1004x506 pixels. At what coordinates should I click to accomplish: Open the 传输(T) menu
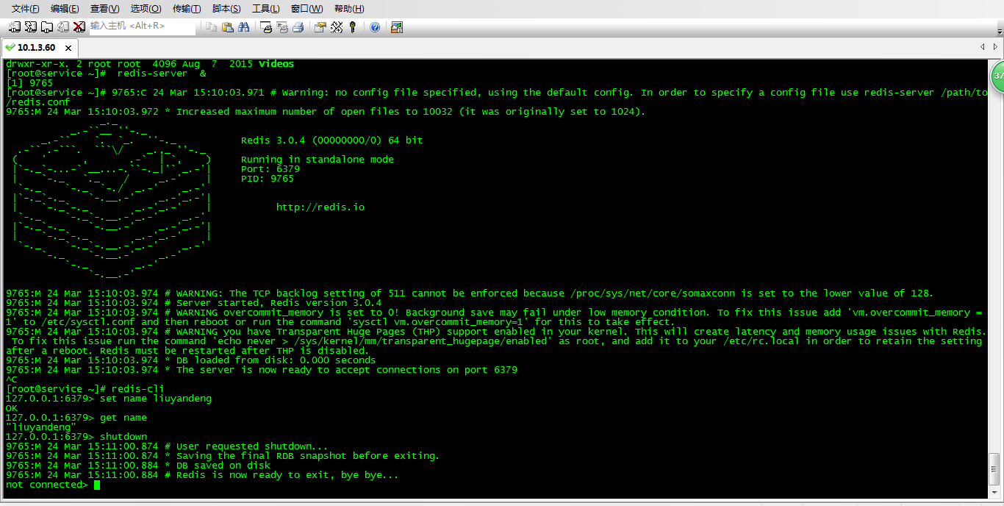coord(186,9)
